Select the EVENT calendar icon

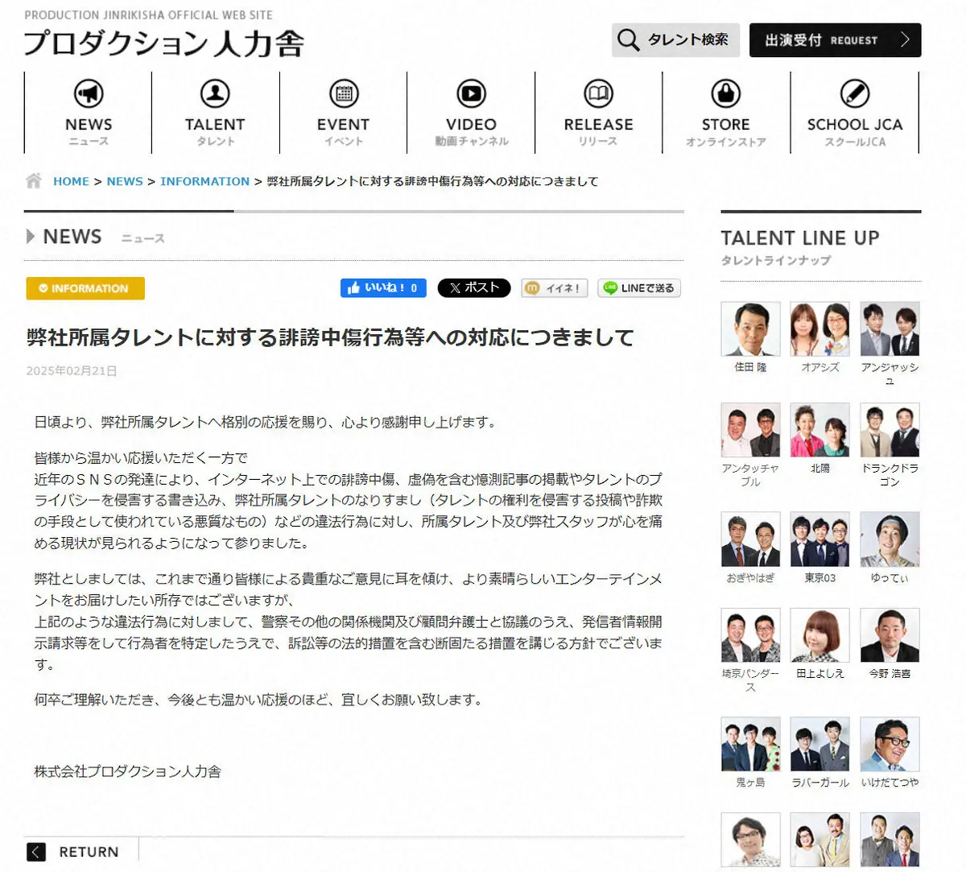tap(344, 94)
